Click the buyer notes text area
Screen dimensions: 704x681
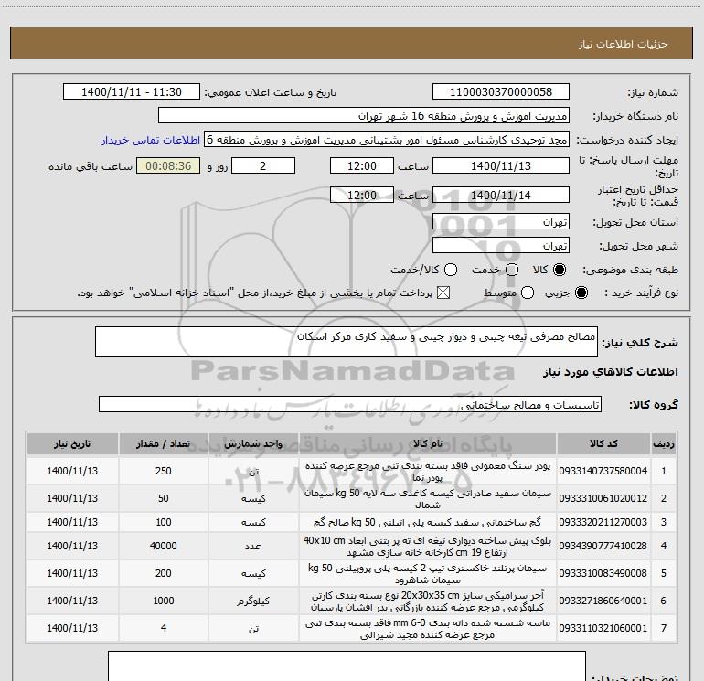point(347,666)
